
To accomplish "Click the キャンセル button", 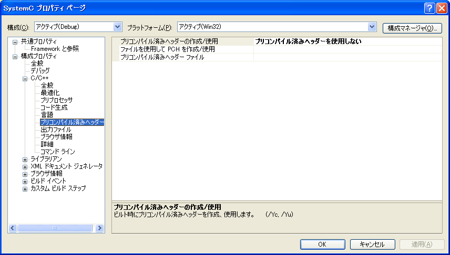I will tap(373, 245).
